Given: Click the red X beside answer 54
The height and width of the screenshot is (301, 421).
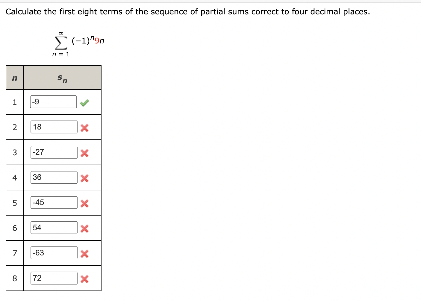Looking at the screenshot, I should pos(85,229).
